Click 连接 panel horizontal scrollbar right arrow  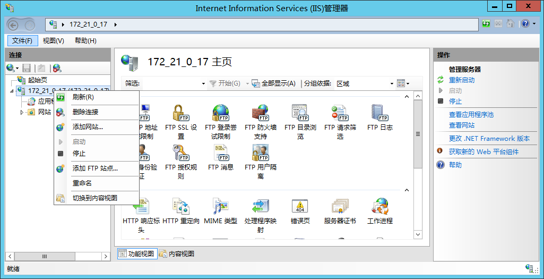(106, 257)
